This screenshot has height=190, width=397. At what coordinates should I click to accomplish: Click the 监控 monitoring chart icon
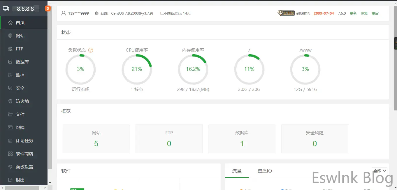coord(10,75)
